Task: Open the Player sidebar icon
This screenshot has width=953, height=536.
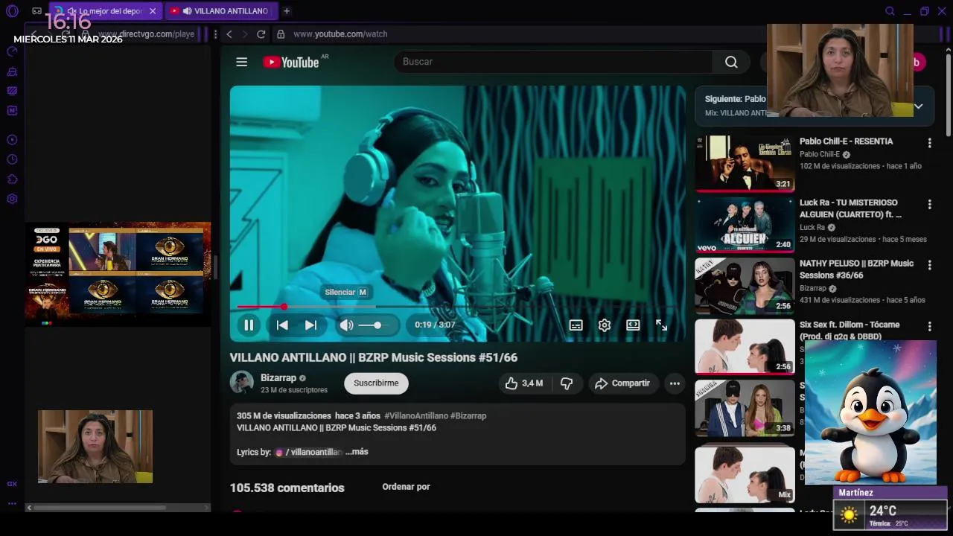Action: [x=12, y=140]
